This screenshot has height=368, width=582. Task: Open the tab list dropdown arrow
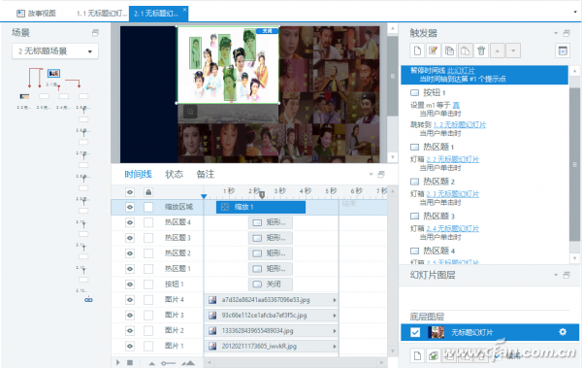[x=575, y=13]
